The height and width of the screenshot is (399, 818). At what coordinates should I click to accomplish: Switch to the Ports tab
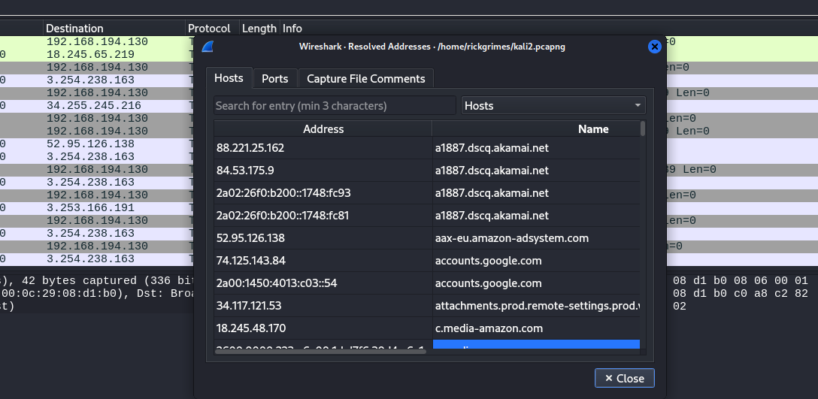pyautogui.click(x=274, y=79)
